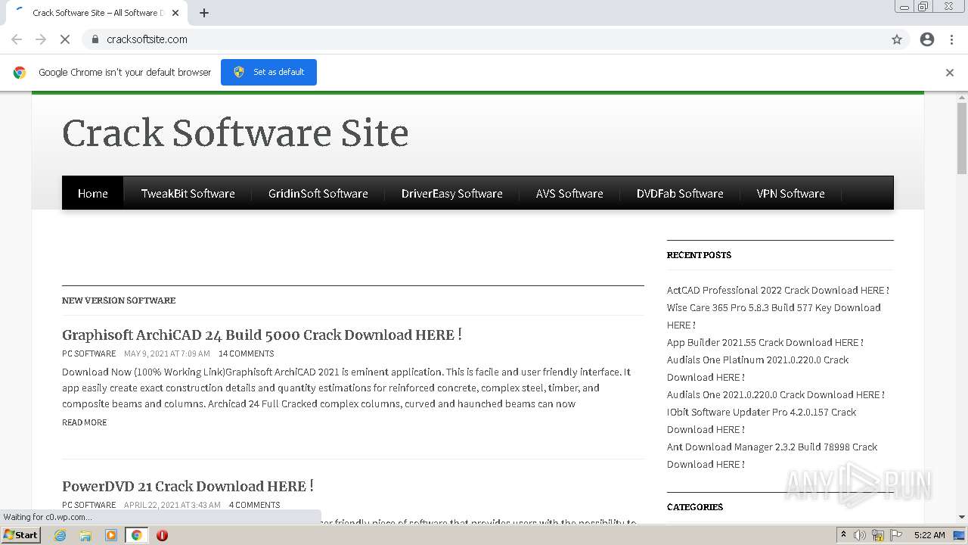Click the Crack Software Site header title
The image size is (968, 545).
(235, 133)
